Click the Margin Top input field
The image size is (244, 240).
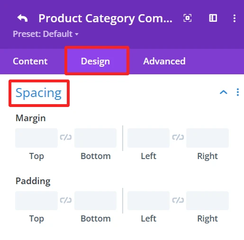point(36,138)
